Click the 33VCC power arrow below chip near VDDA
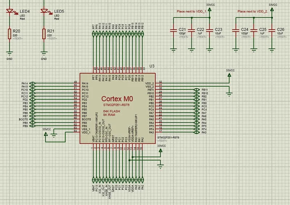The height and width of the screenshot is (205, 290). point(161,150)
